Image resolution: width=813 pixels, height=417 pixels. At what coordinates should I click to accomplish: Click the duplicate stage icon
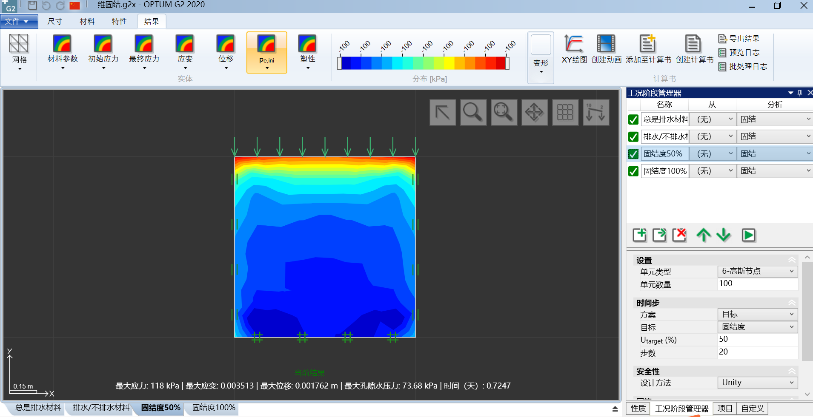click(659, 235)
